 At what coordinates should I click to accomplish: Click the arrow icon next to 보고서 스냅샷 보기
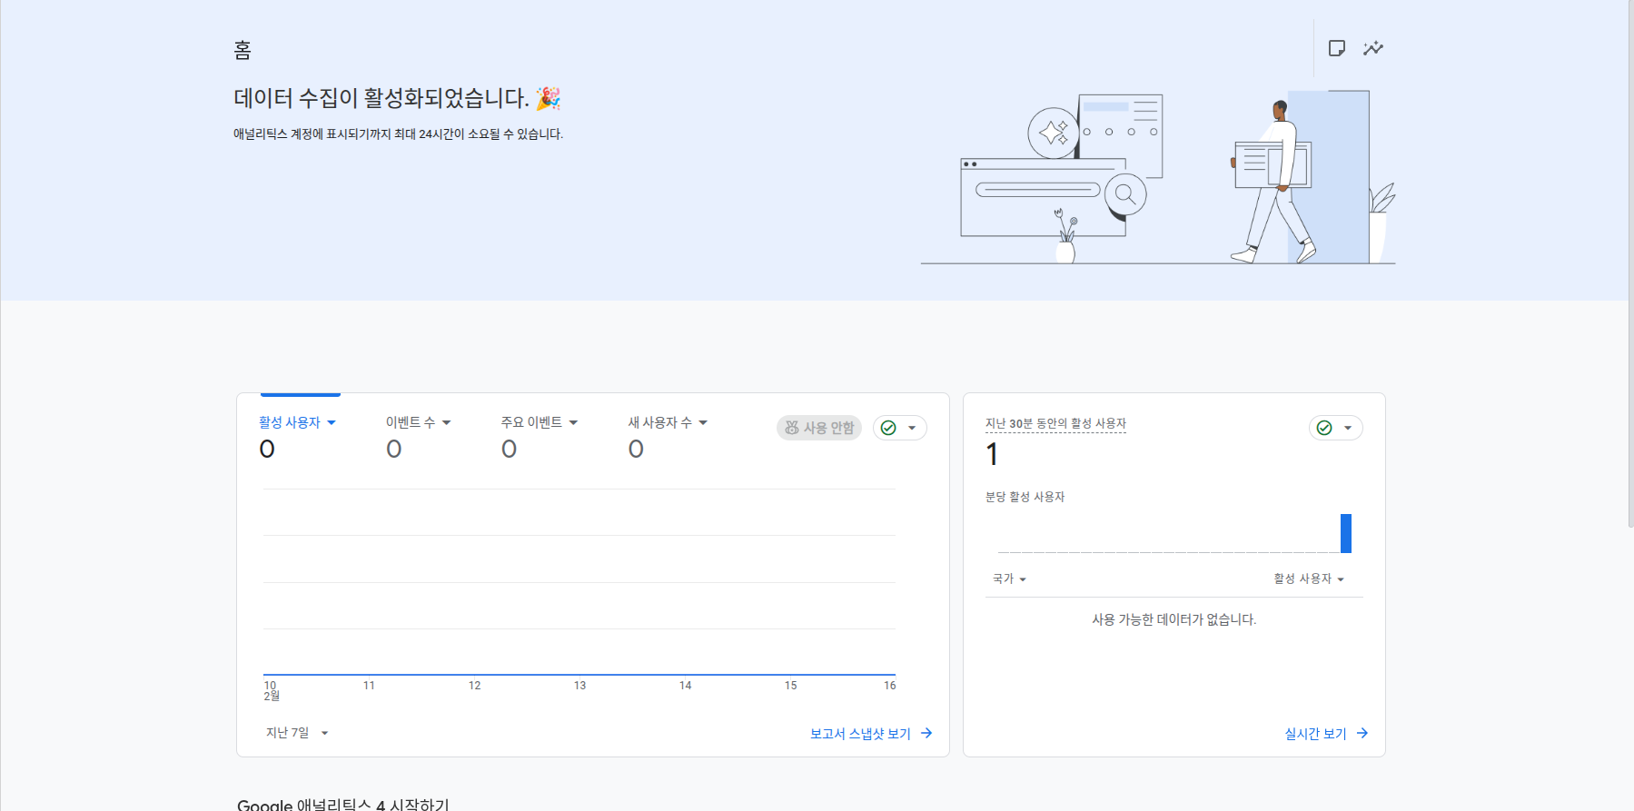point(926,733)
